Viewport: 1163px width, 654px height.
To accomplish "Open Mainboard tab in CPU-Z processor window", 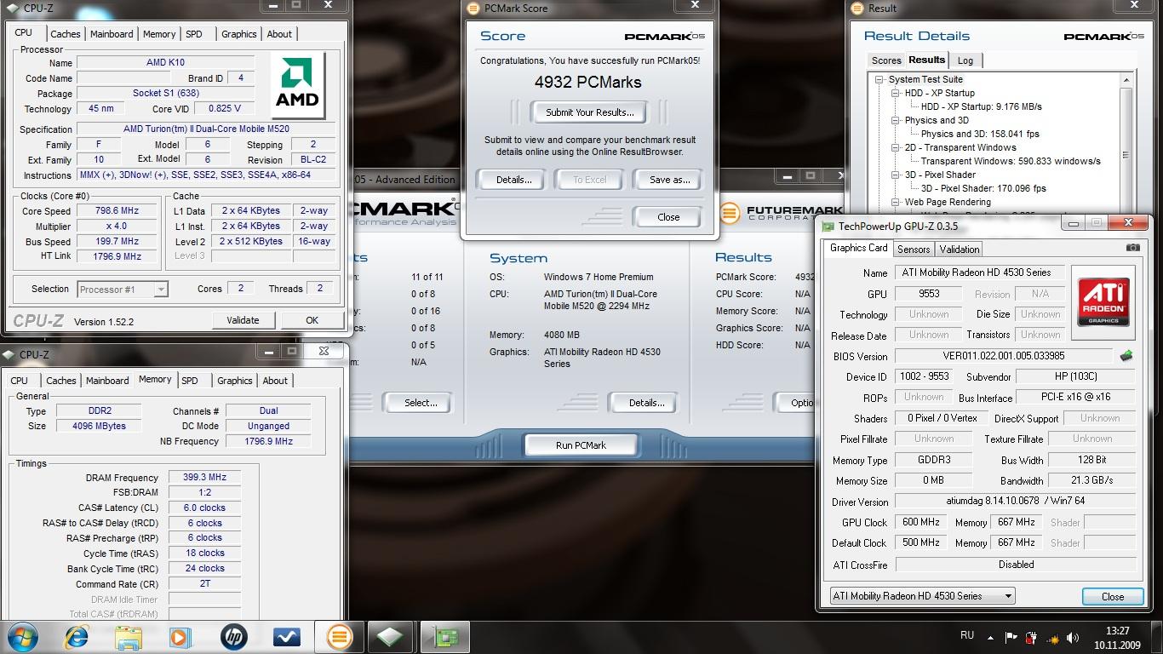I will (112, 34).
